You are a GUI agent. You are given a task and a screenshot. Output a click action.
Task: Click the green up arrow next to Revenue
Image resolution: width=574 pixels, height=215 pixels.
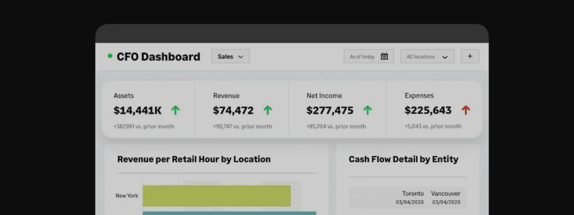(x=268, y=110)
